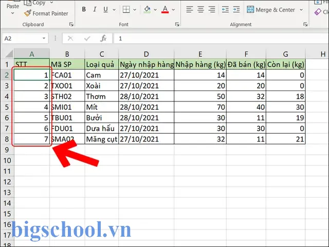The width and height of the screenshot is (329, 247).
Task: Select header cell 'Còn lại (kg)'
Action: [286, 64]
